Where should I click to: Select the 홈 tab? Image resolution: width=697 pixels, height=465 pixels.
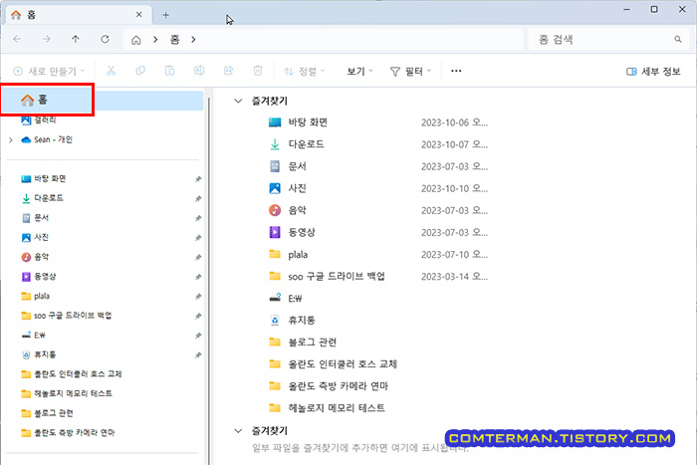point(78,15)
